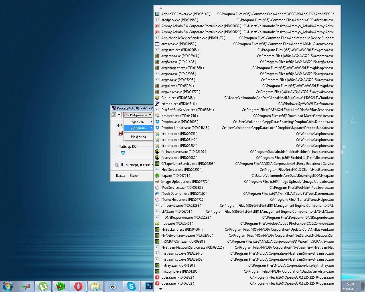Click the Mail.Ru Cloud.exe icon
This screenshot has width=365, height=292.
coord(157,98)
